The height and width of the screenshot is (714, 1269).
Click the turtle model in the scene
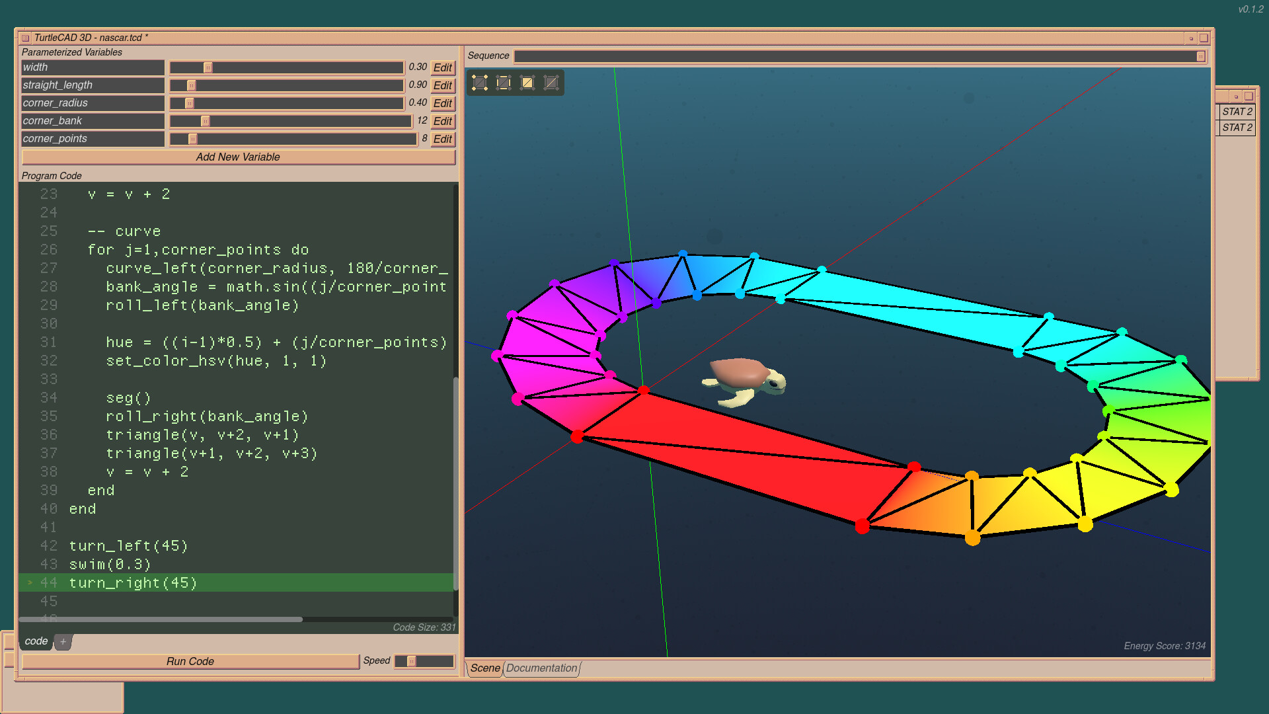coord(744,381)
